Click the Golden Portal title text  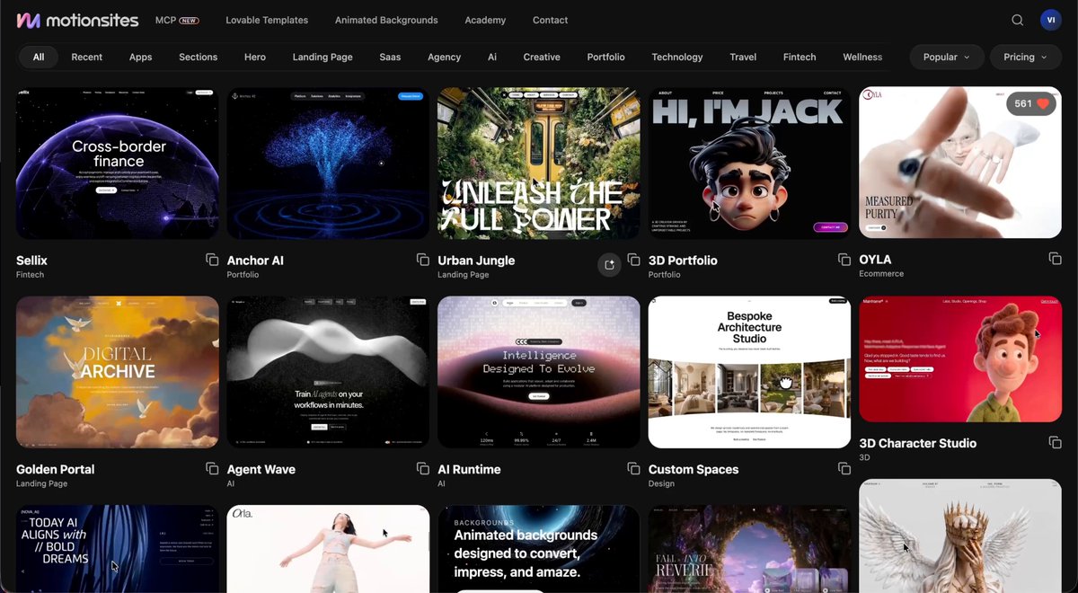55,470
